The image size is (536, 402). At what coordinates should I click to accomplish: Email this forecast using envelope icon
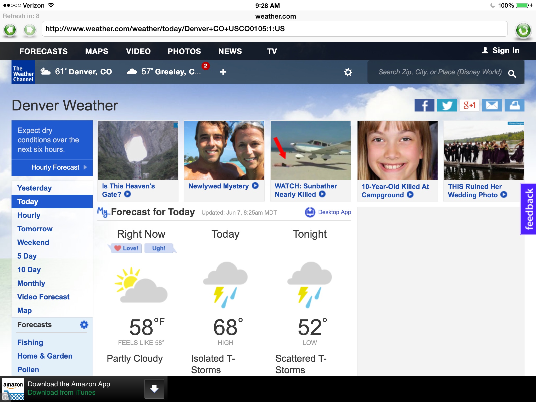[x=492, y=105]
